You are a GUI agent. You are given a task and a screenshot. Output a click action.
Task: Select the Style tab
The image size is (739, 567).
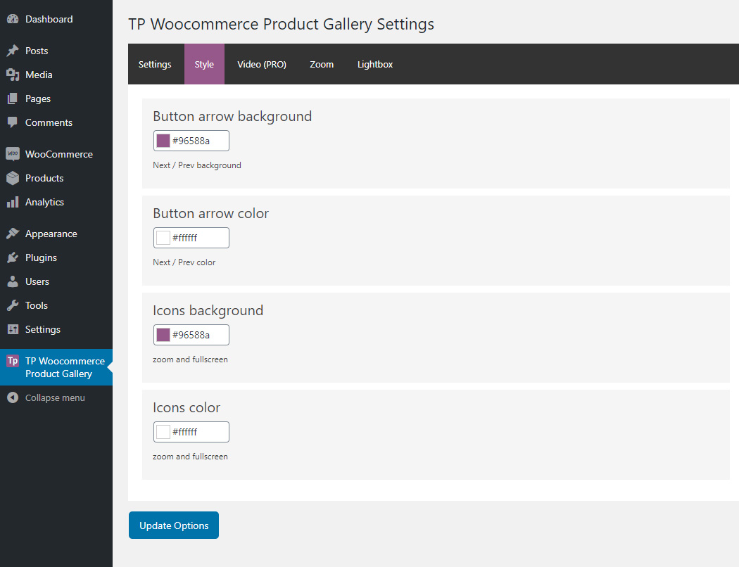pyautogui.click(x=204, y=65)
